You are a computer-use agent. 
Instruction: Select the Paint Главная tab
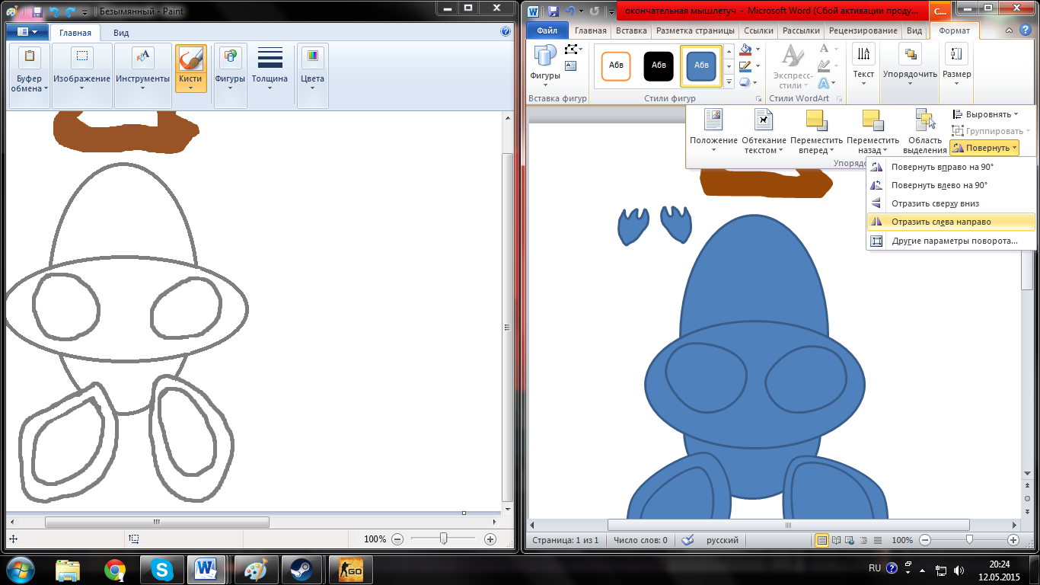click(75, 33)
